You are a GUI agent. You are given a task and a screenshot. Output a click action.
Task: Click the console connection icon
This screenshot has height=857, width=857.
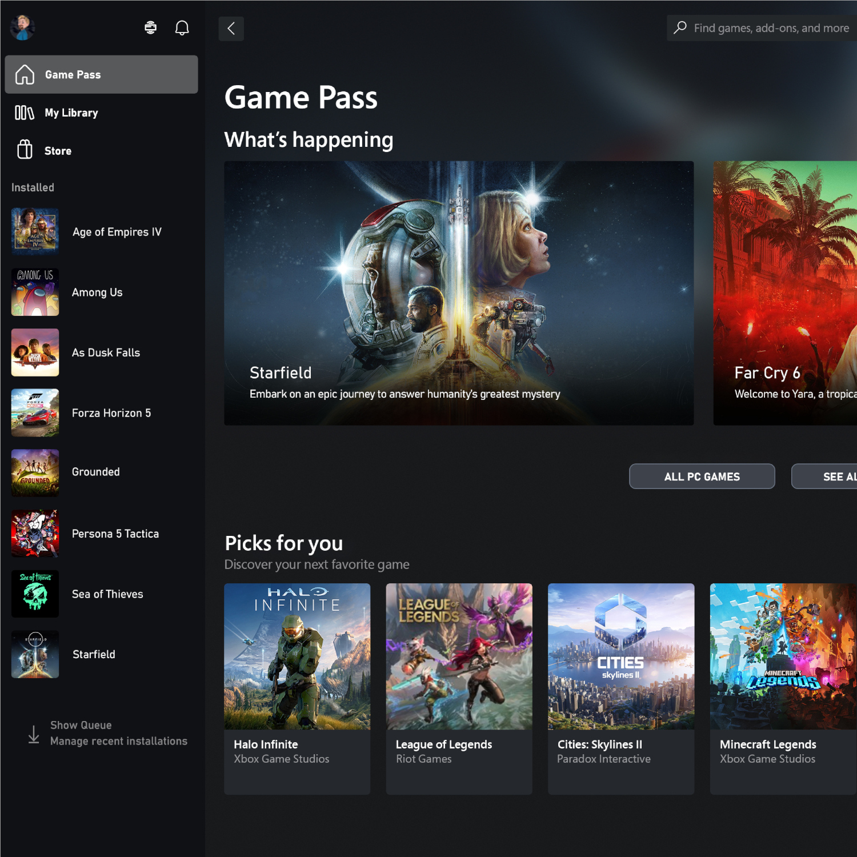click(x=150, y=27)
